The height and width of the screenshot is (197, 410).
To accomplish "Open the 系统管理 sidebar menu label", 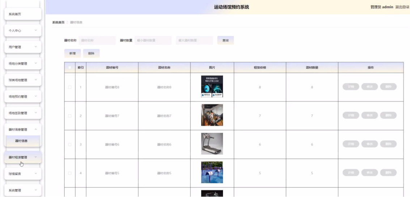I will tap(15, 191).
